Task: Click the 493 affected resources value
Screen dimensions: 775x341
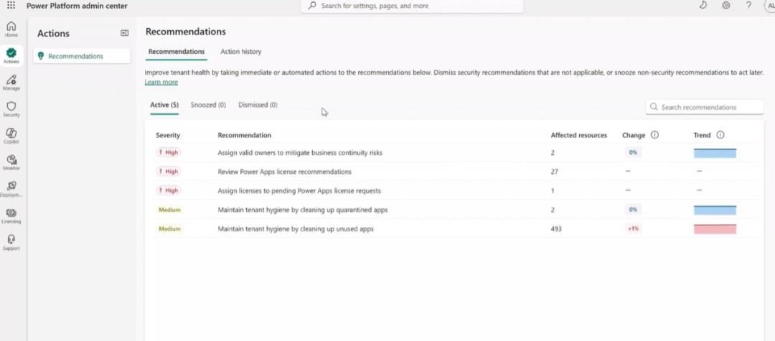Action: pyautogui.click(x=556, y=229)
